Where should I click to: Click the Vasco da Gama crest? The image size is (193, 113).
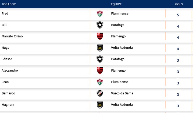click(x=100, y=93)
